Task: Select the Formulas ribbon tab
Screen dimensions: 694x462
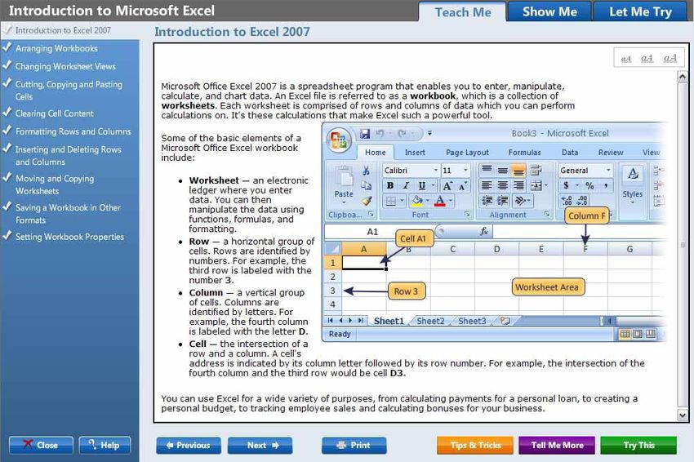Action: [524, 153]
